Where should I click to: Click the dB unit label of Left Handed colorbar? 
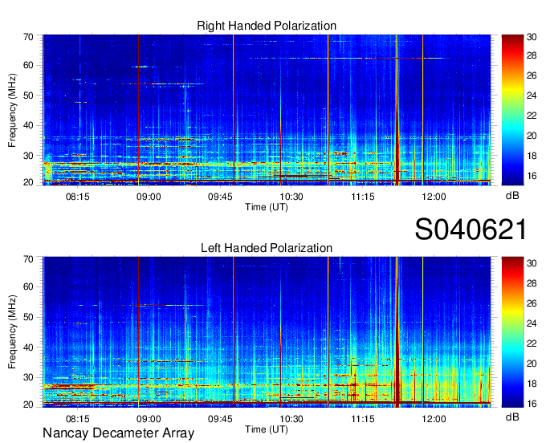[512, 417]
